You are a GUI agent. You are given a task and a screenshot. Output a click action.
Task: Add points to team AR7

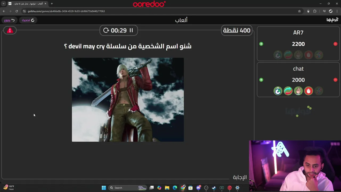click(x=261, y=44)
